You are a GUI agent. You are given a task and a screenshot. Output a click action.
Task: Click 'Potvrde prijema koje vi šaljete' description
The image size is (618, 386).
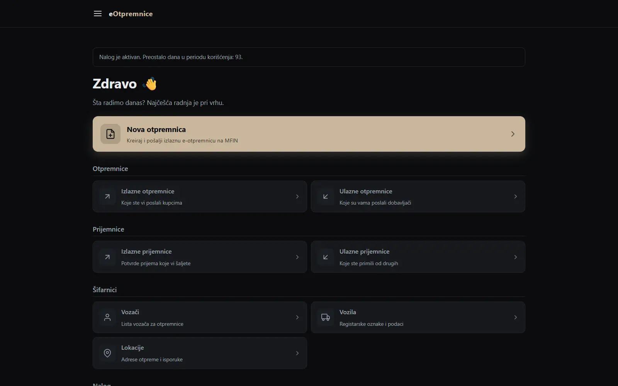[156, 263]
